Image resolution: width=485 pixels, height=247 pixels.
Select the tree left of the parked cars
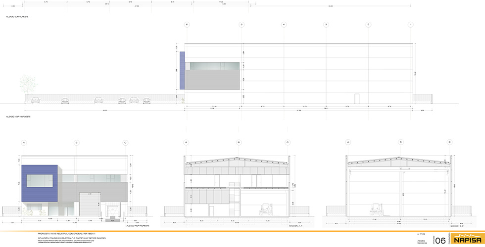(x=28, y=85)
